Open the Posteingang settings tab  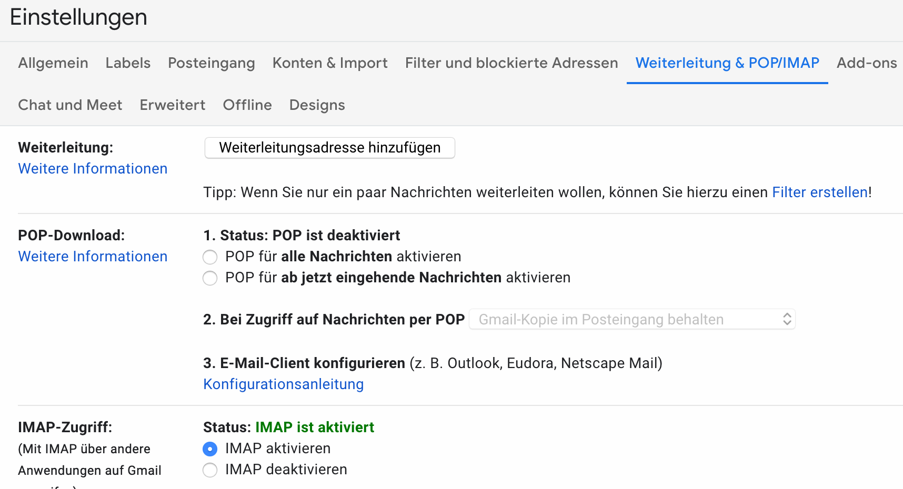coord(212,63)
